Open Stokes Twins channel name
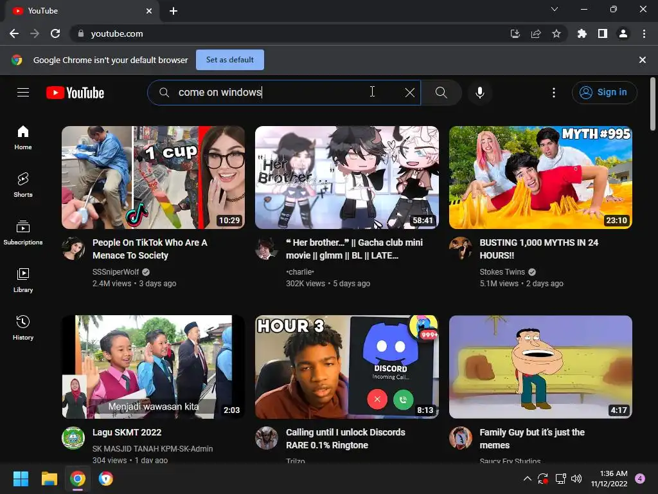 click(502, 272)
